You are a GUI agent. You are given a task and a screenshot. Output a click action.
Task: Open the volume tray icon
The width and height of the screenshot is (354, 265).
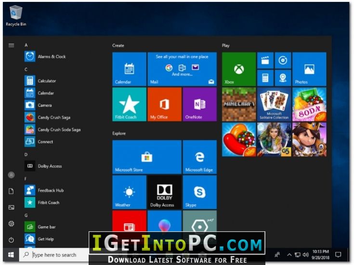point(305,255)
